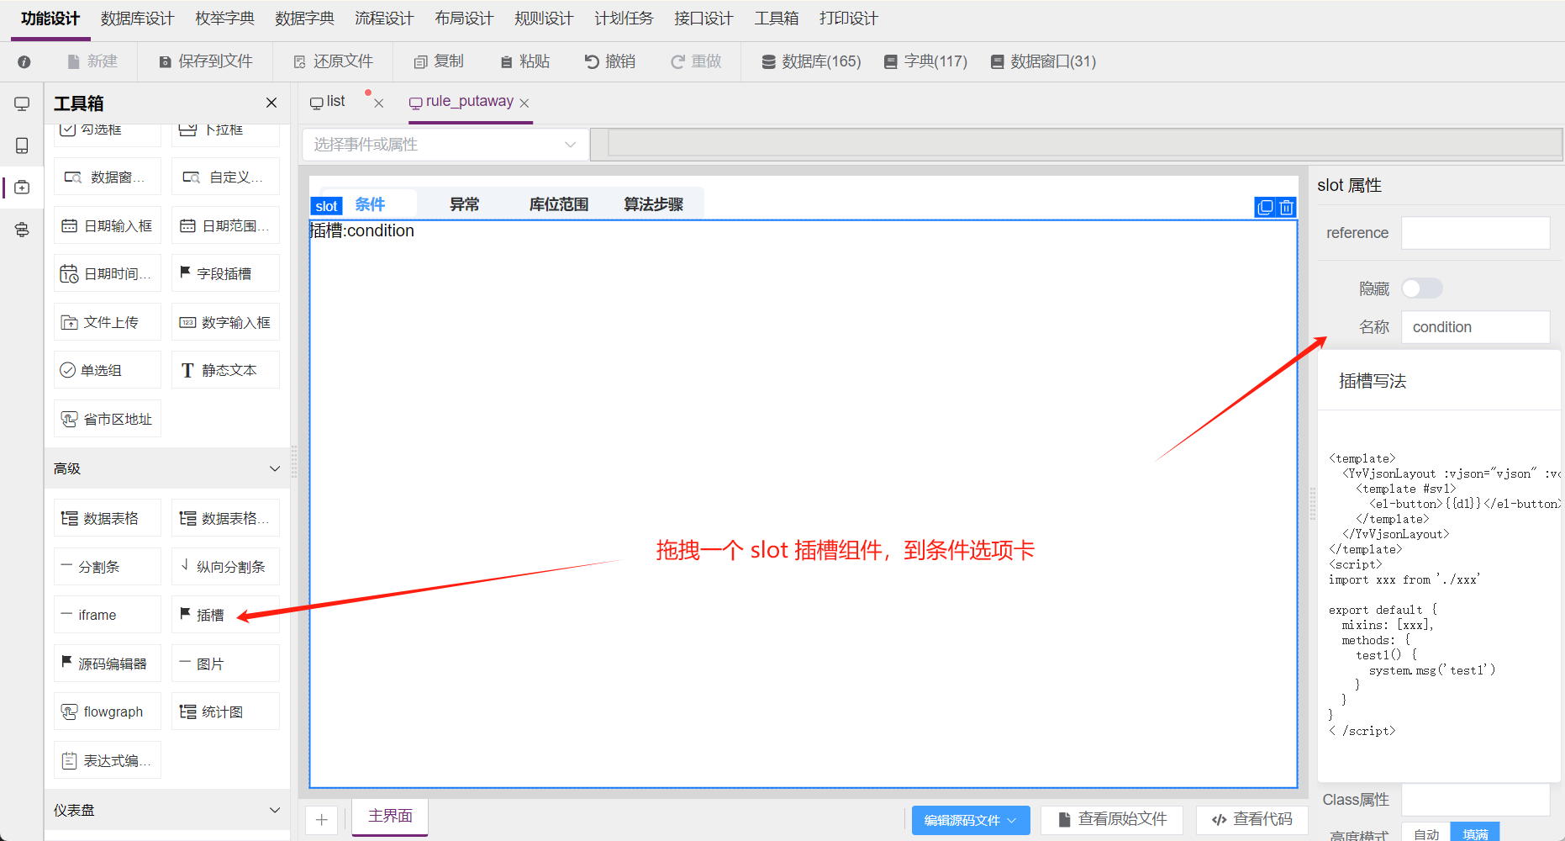The width and height of the screenshot is (1565, 841).
Task: Undo with the 撤销 button
Action: tap(610, 61)
